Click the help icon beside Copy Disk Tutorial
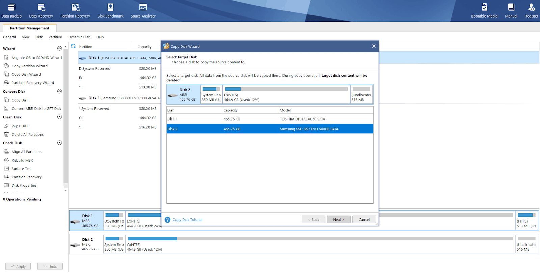The height and width of the screenshot is (273, 540). (x=168, y=220)
